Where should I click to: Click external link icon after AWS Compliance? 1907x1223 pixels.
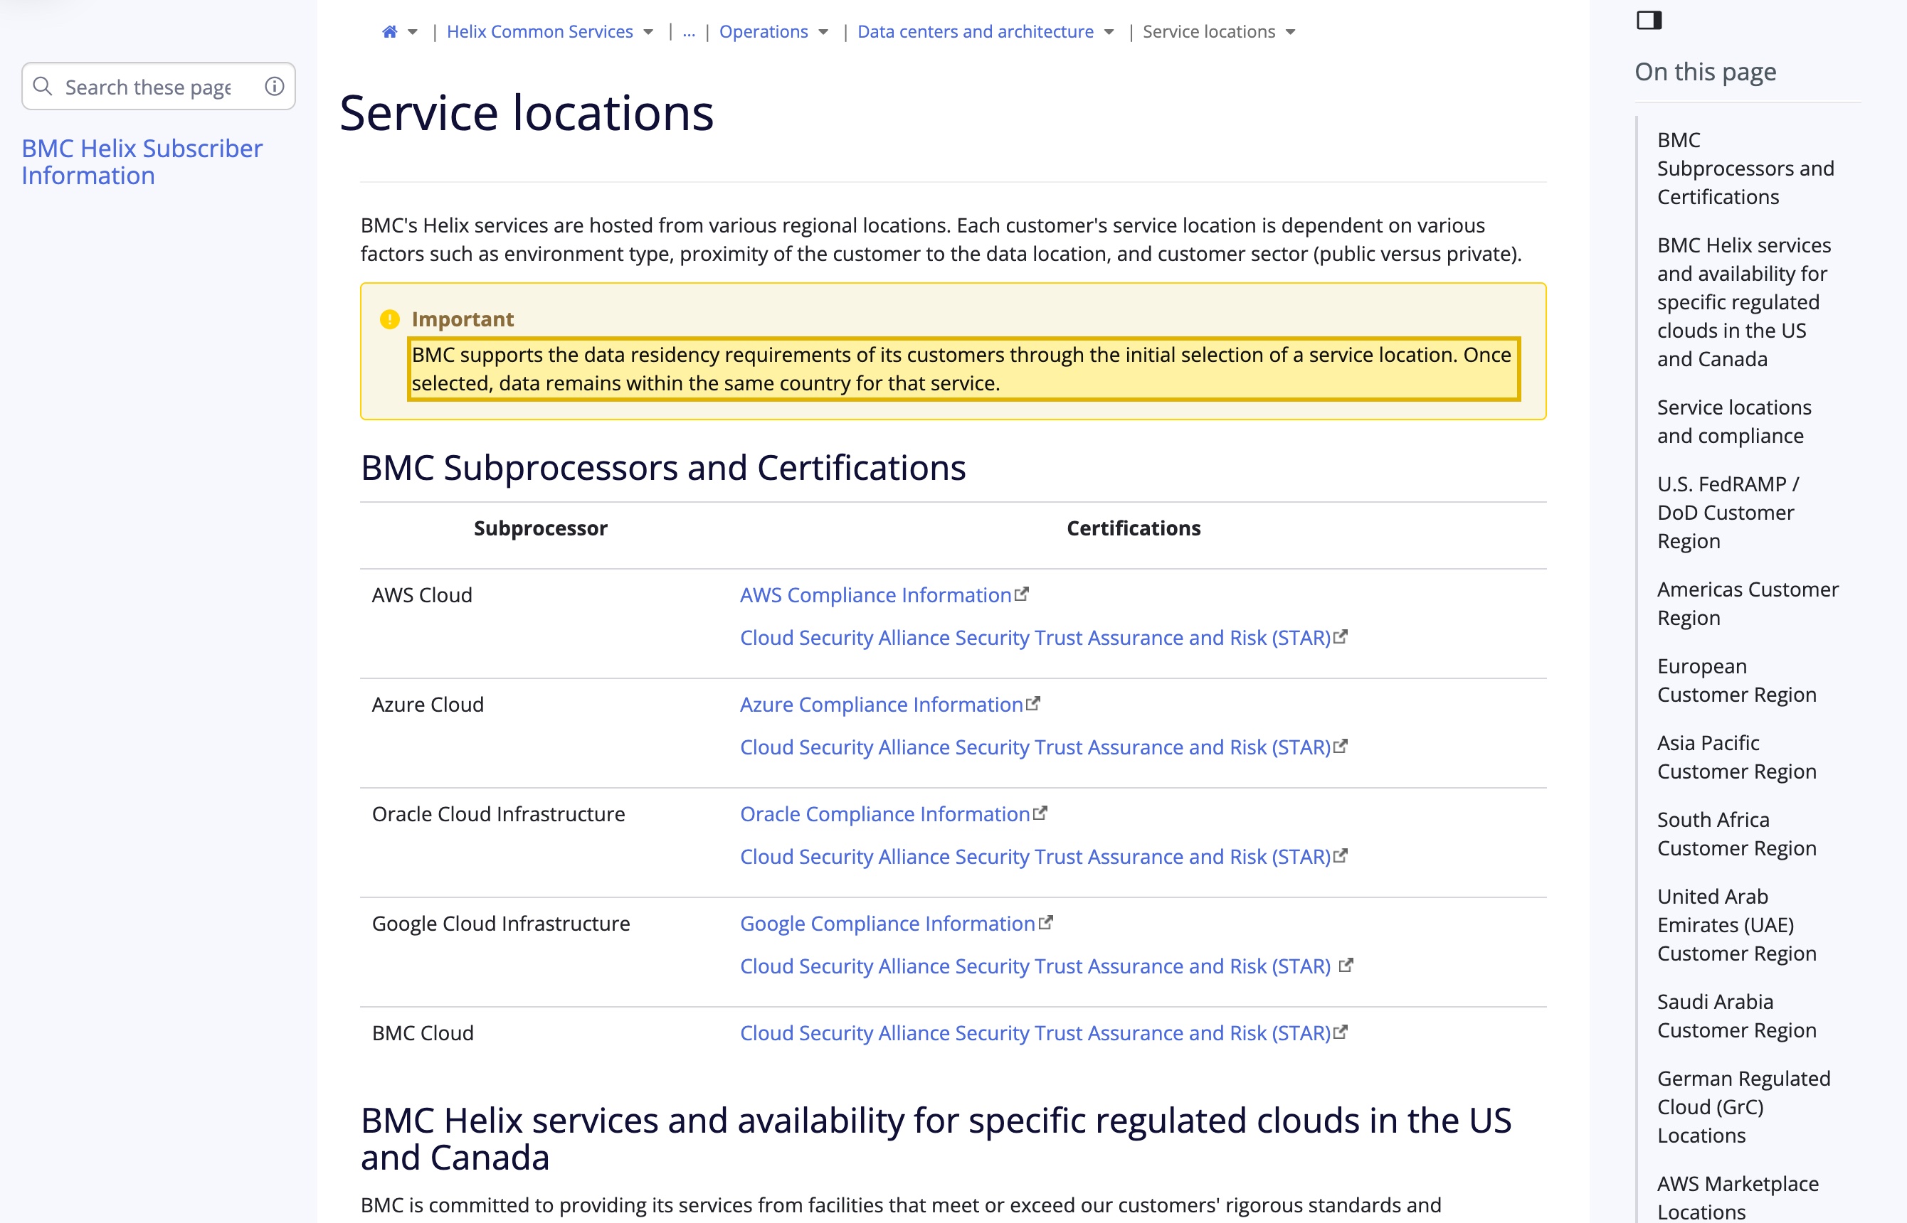pyautogui.click(x=1022, y=593)
